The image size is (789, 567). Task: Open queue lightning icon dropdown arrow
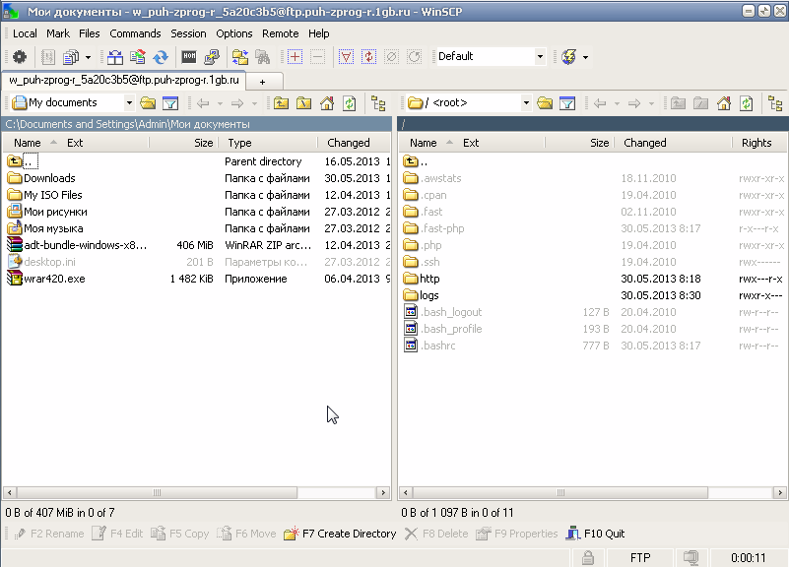pyautogui.click(x=585, y=57)
